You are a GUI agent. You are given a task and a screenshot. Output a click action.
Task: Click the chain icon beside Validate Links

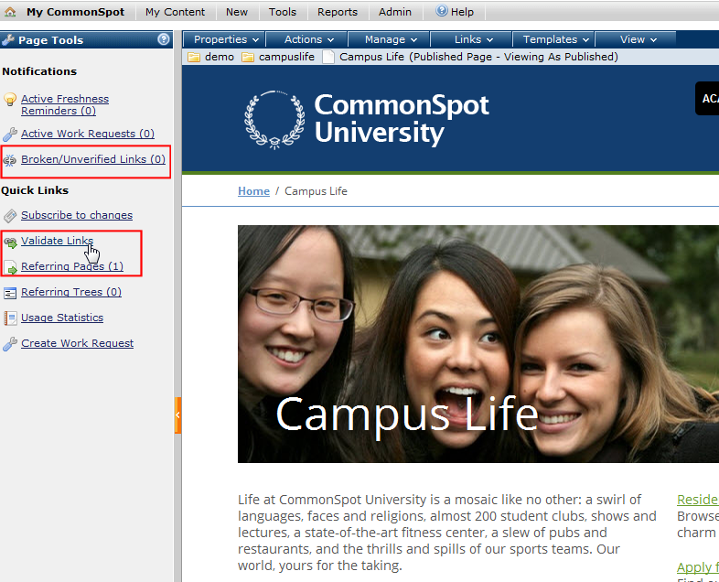(10, 242)
